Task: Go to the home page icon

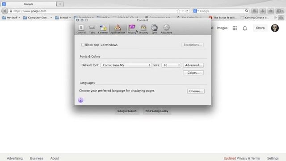Action: click(271, 11)
